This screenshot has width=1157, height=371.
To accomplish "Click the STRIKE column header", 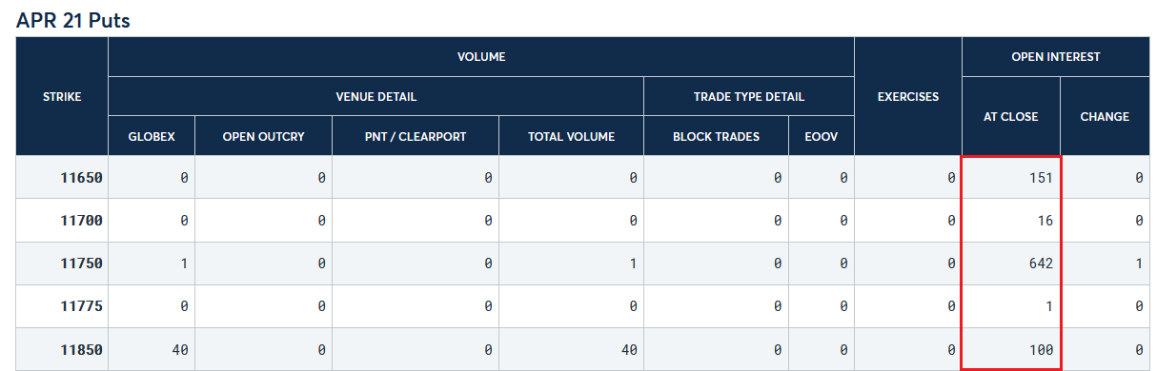I will (62, 96).
